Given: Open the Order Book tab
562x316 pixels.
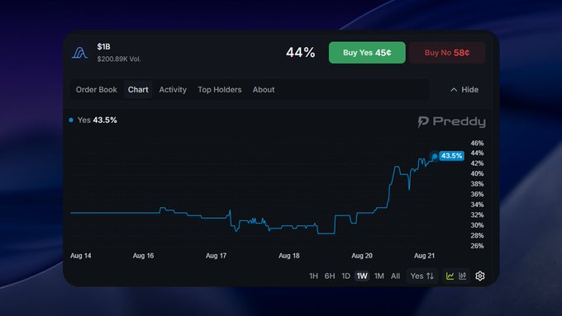Looking at the screenshot, I should tap(97, 89).
